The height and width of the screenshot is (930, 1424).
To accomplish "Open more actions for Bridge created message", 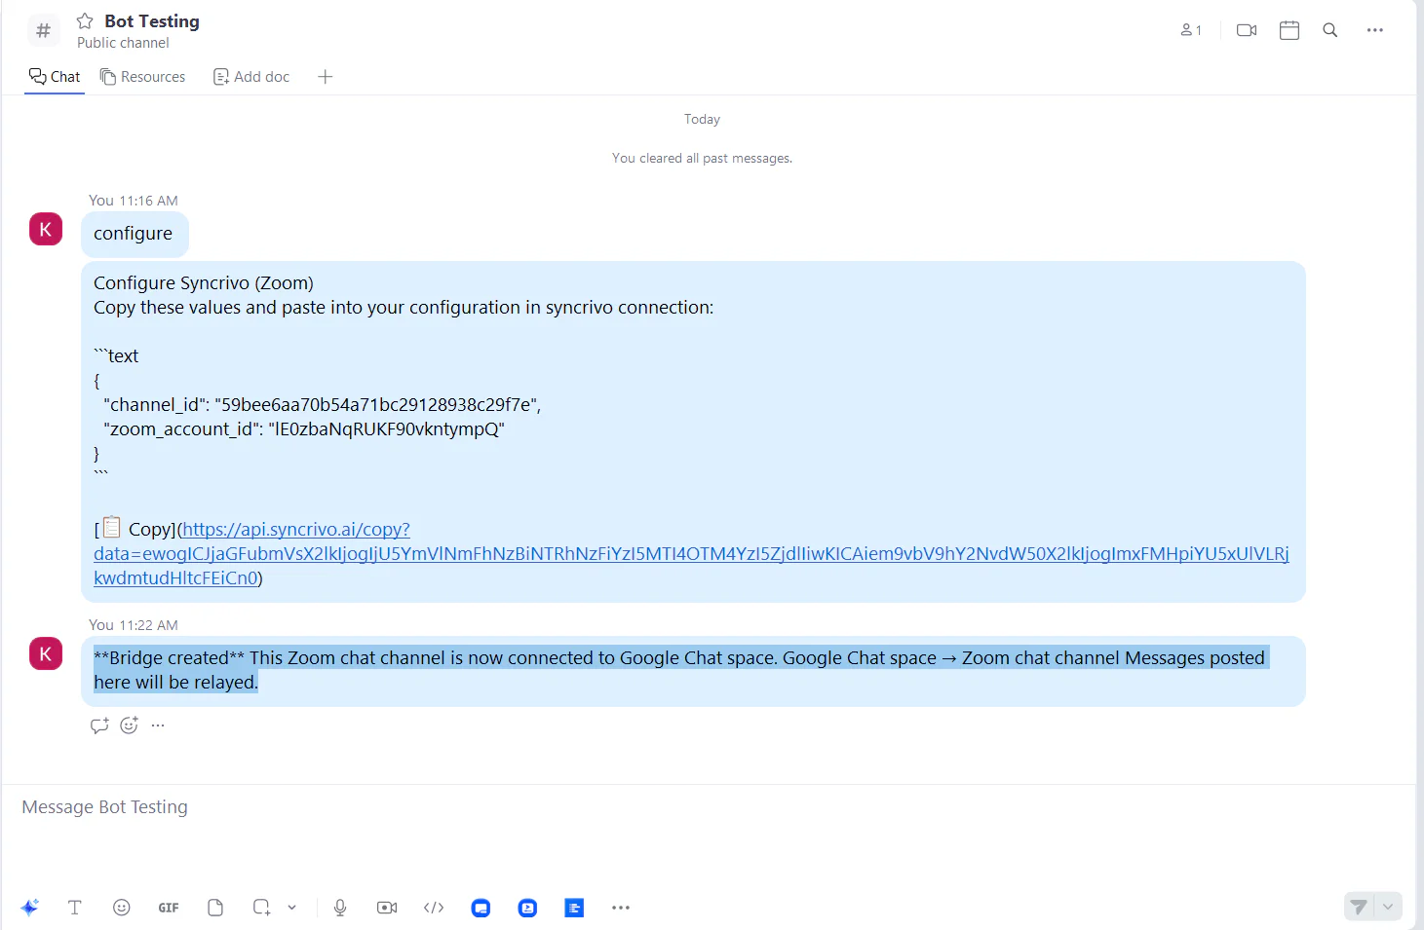I will pyautogui.click(x=158, y=725).
